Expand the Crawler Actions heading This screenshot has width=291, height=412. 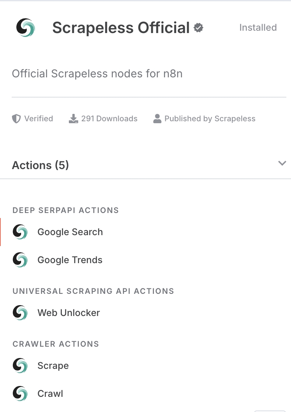point(56,344)
